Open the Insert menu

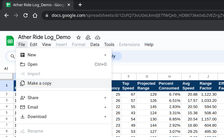tap(61, 45)
